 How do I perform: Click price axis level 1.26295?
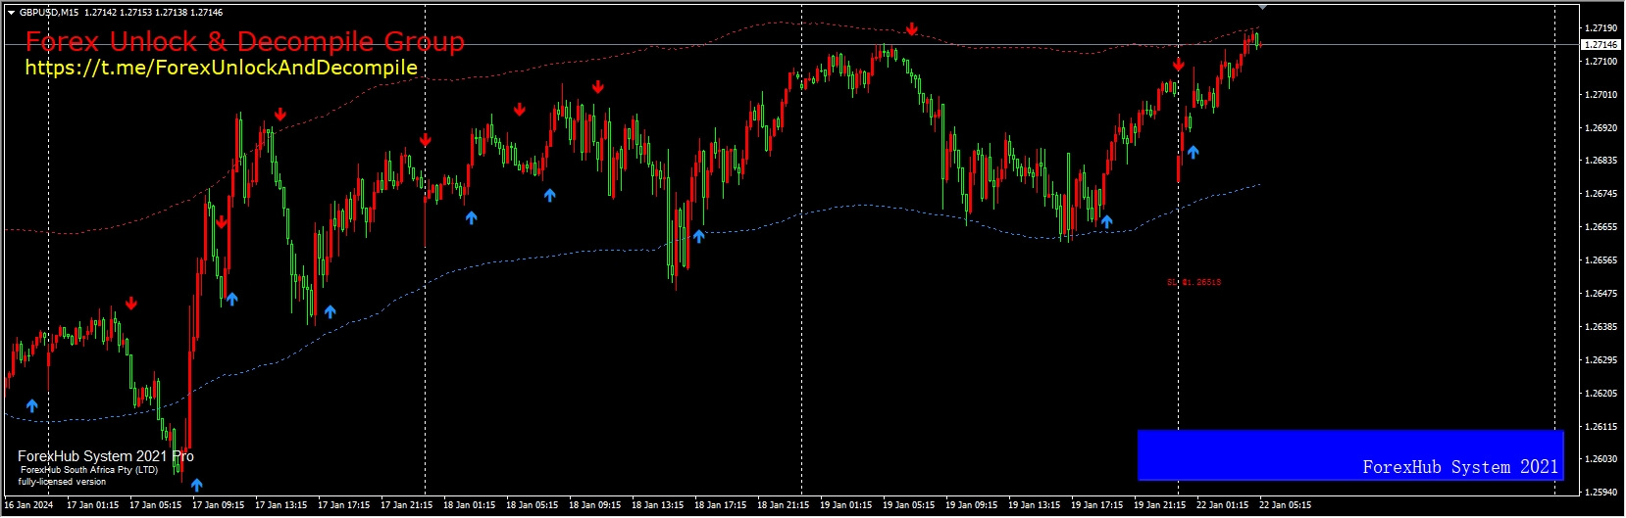tap(1601, 360)
